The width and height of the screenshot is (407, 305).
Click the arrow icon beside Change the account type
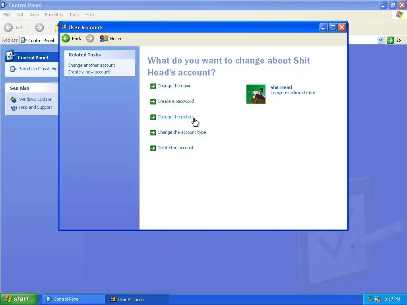click(x=153, y=133)
